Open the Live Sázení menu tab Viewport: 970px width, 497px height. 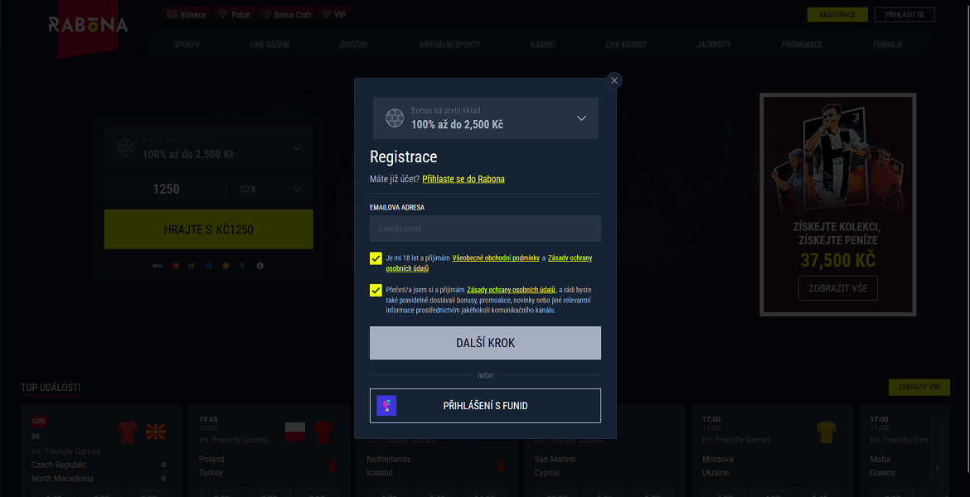click(269, 44)
